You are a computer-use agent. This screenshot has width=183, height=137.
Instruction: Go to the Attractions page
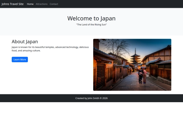click(42, 4)
